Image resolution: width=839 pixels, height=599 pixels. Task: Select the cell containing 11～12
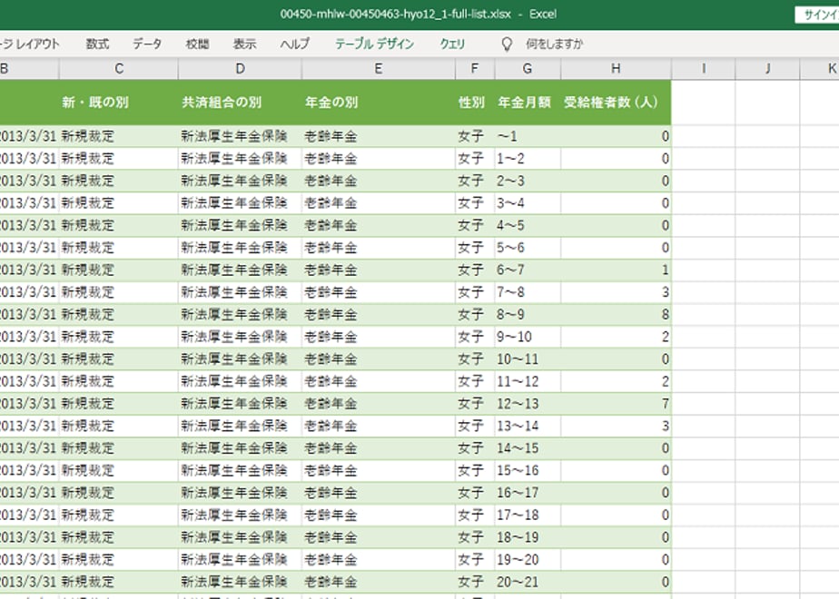pos(528,381)
